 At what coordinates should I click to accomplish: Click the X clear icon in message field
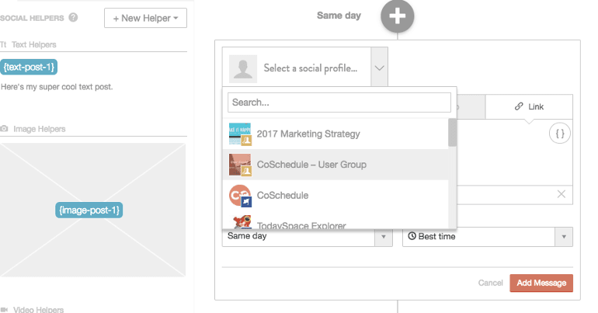pos(561,194)
